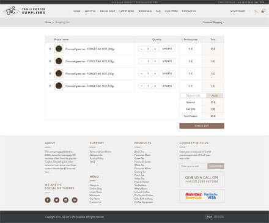Image resolution: width=269 pixels, height=223 pixels.
Task: Remove the last cart item row
Action: [50, 86]
